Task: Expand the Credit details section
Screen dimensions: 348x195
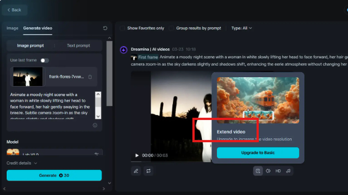Action: 22,163
